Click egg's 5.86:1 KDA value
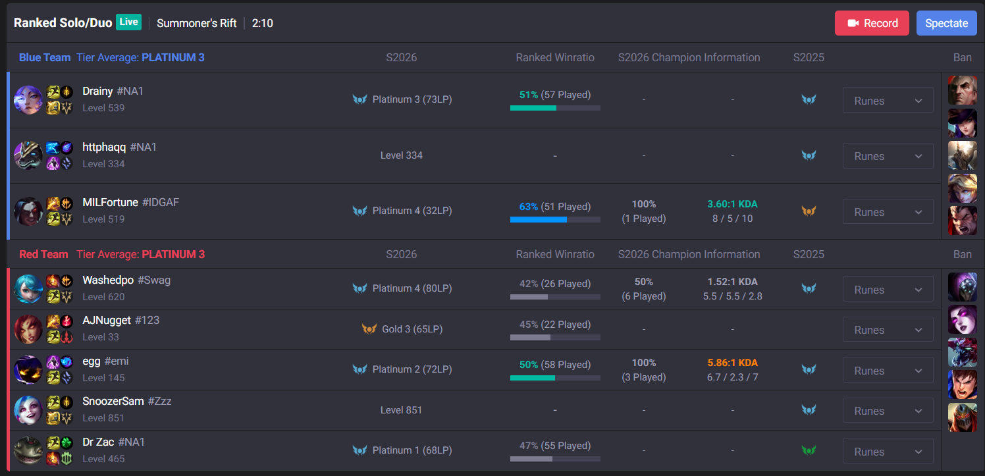985x476 pixels. tap(733, 363)
